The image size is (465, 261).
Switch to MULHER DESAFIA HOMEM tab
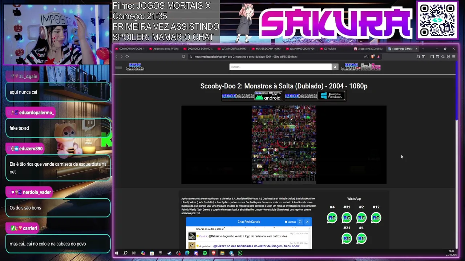point(266,49)
